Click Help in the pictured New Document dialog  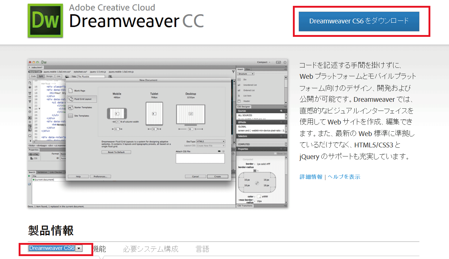tap(78, 177)
